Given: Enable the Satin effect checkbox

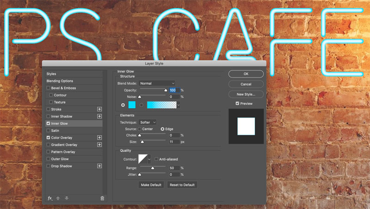Looking at the screenshot, I should point(49,130).
